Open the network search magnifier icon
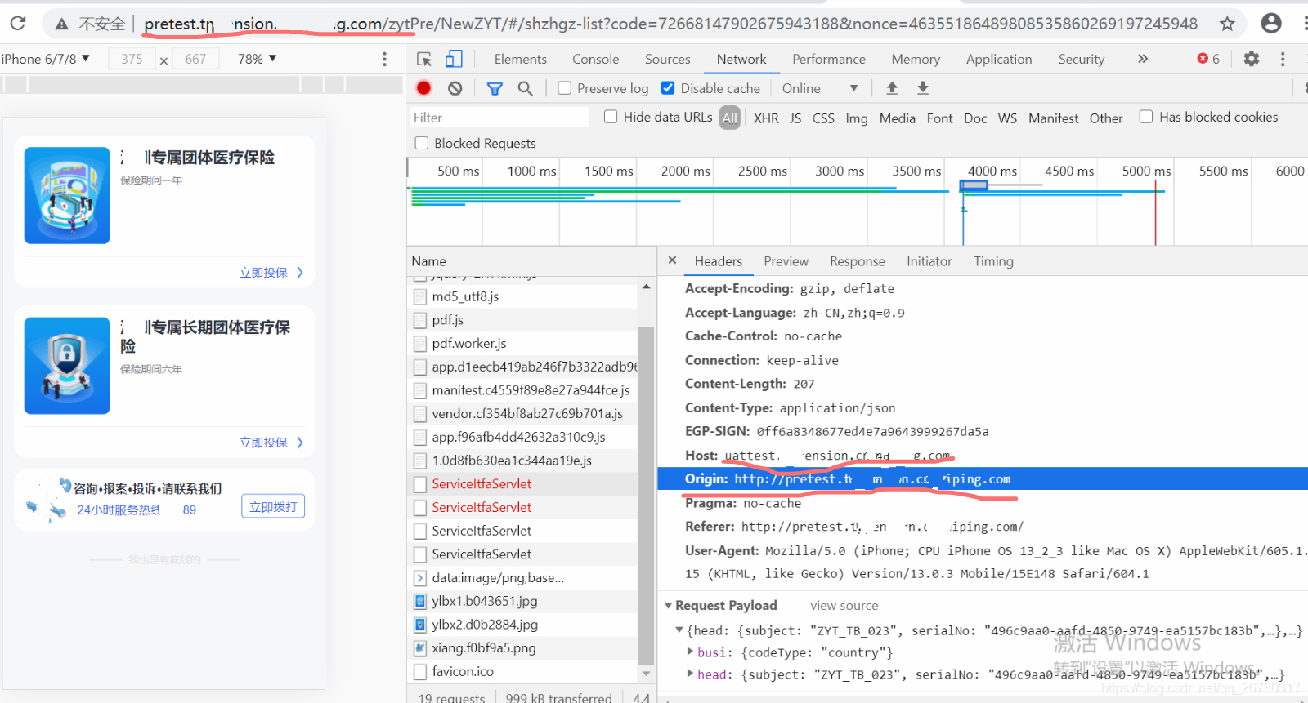This screenshot has height=703, width=1308. 526,88
